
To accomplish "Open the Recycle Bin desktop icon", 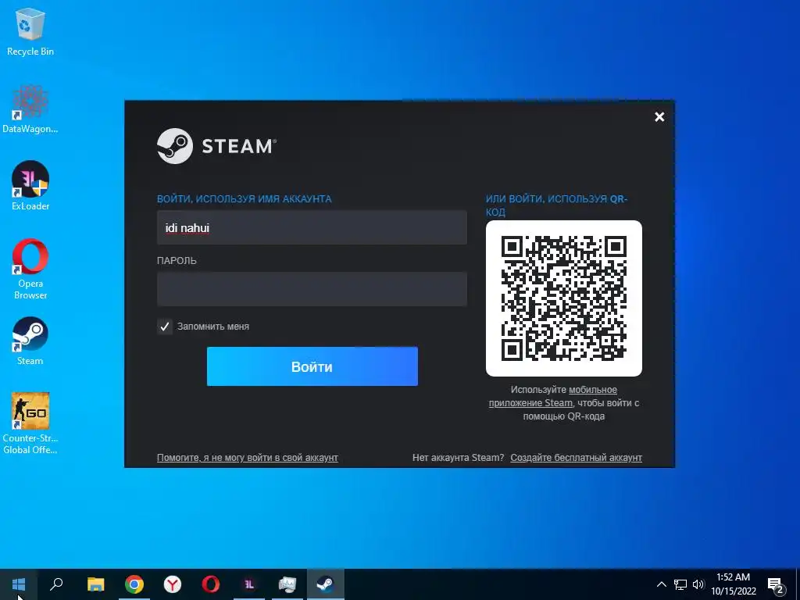I will point(30,32).
